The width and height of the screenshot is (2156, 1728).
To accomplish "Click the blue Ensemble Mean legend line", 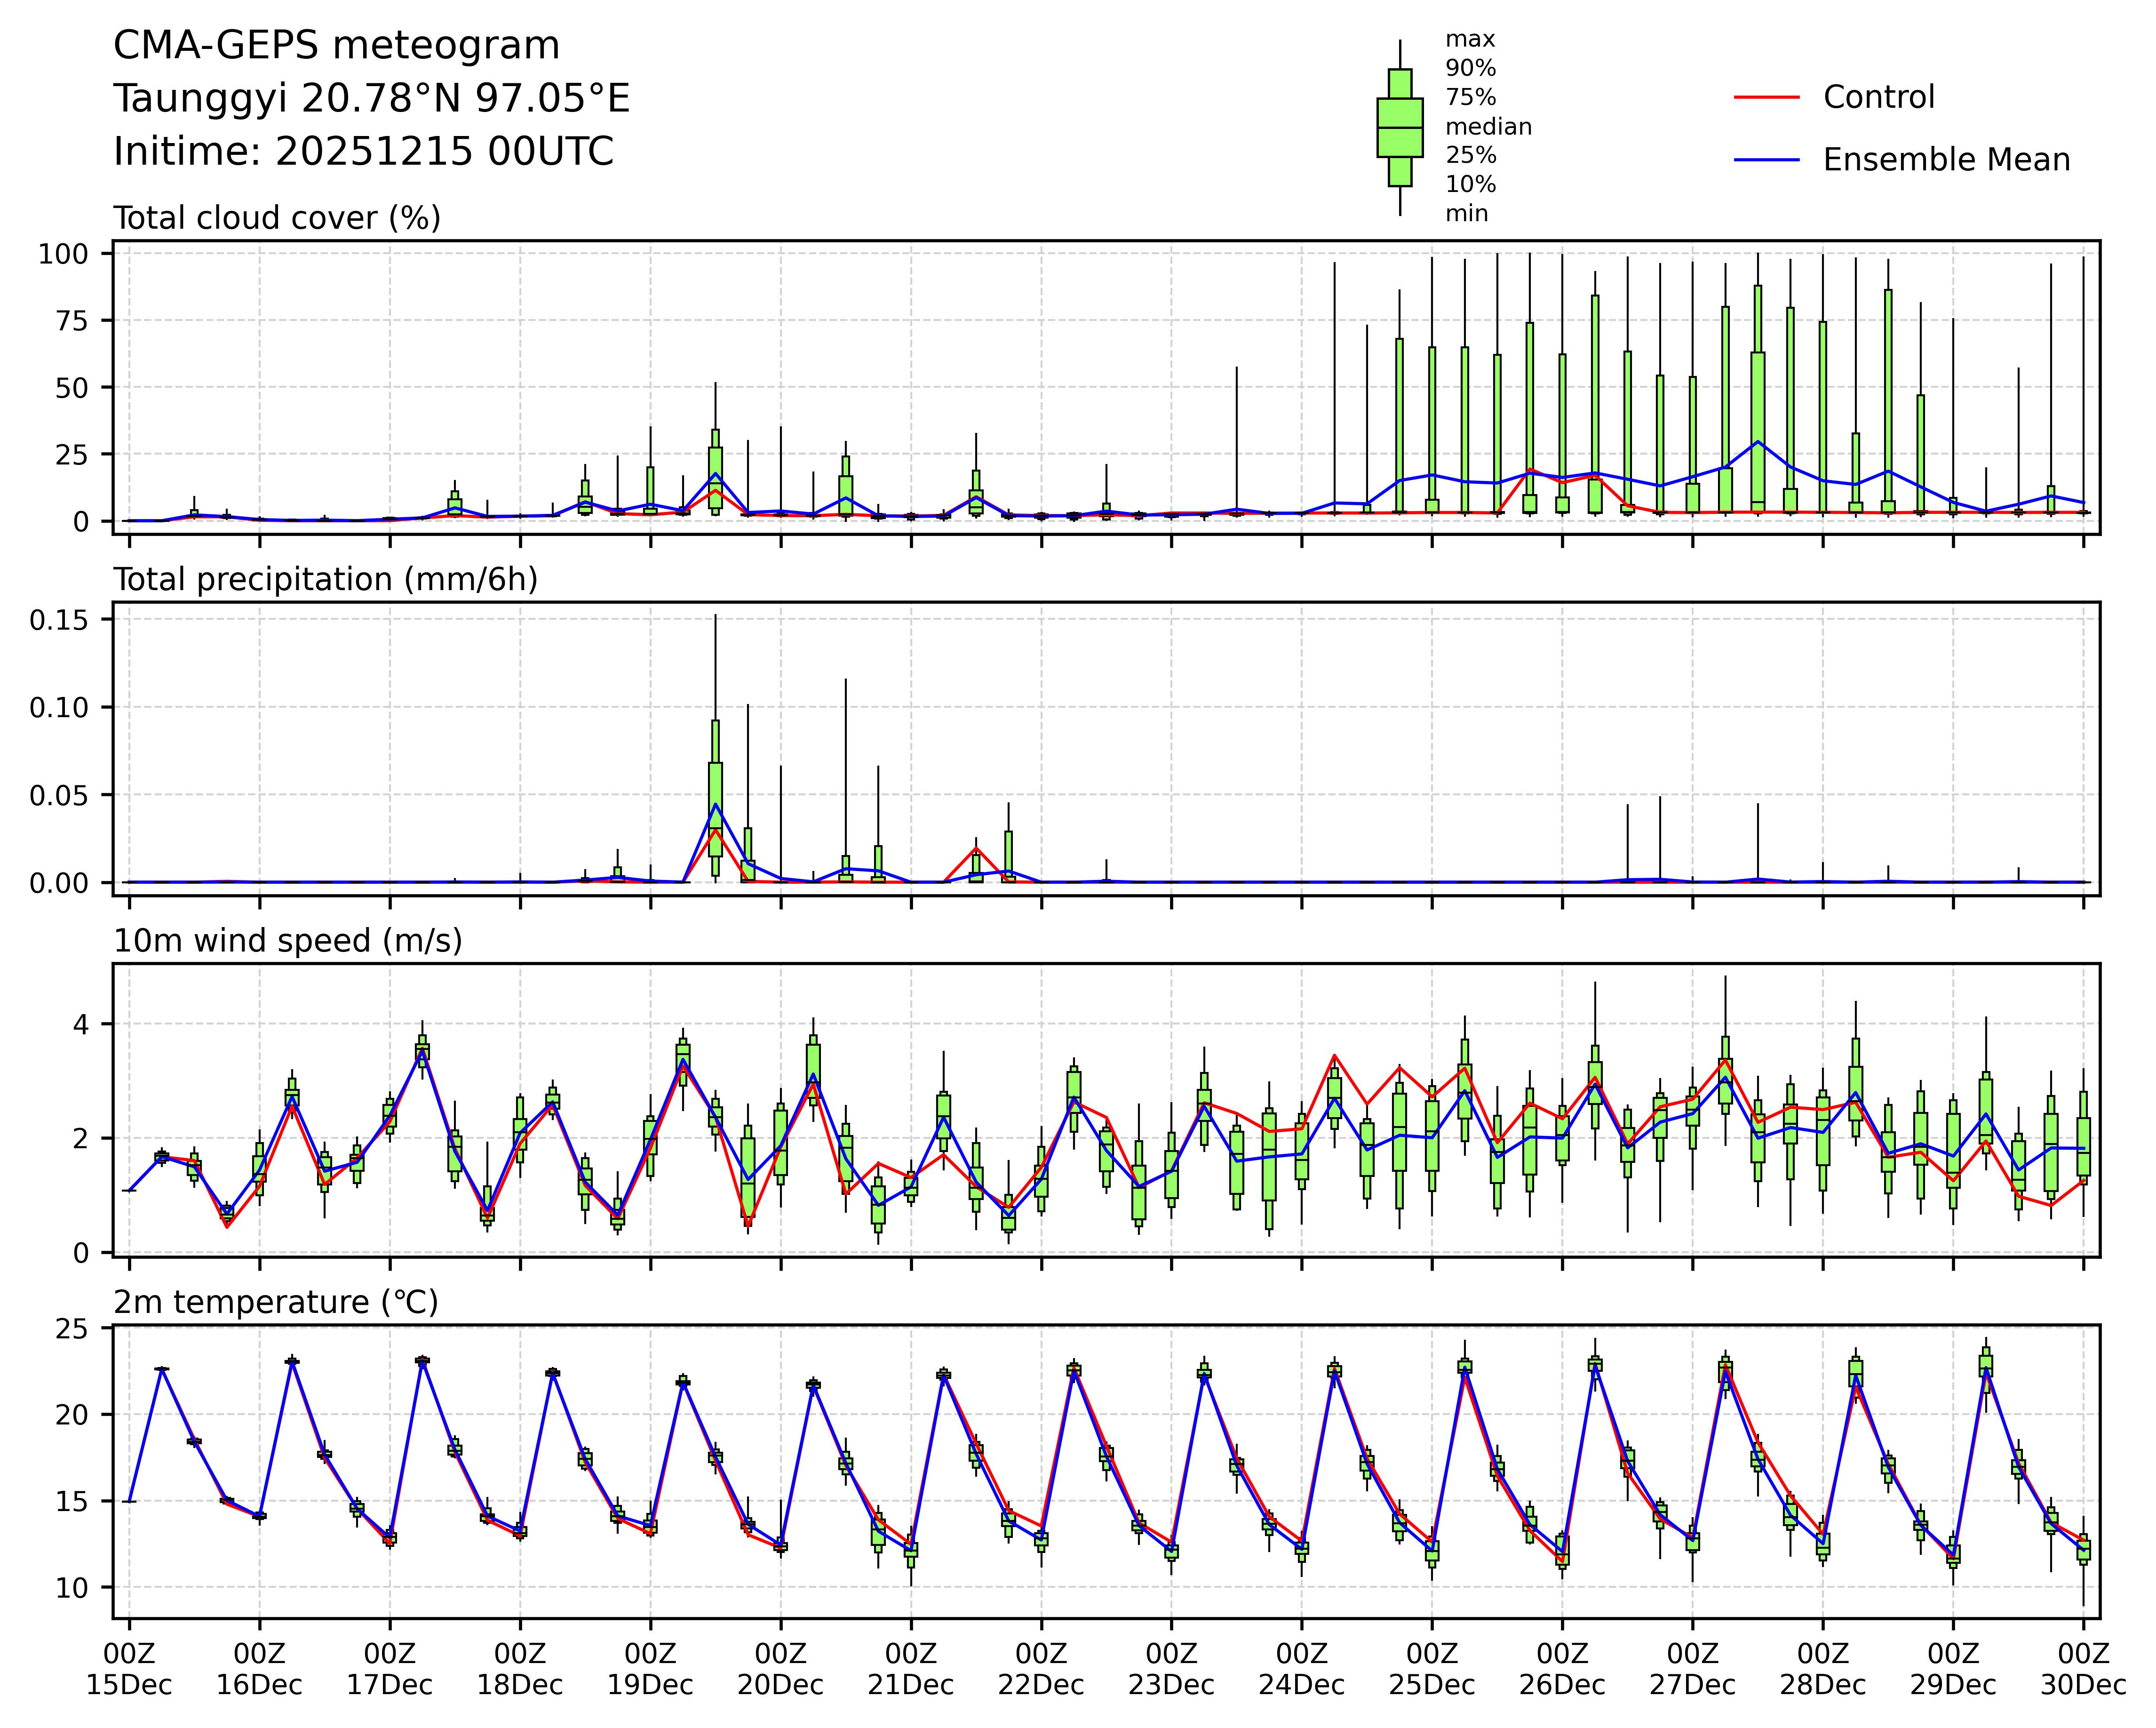I will click(1766, 160).
